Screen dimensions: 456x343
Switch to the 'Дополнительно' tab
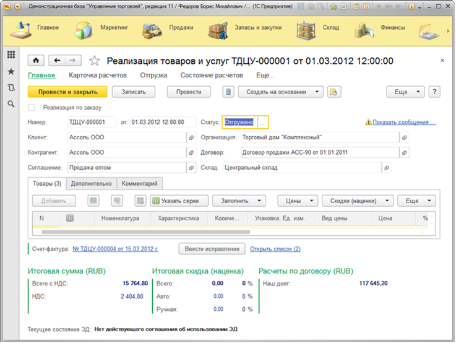(x=91, y=183)
